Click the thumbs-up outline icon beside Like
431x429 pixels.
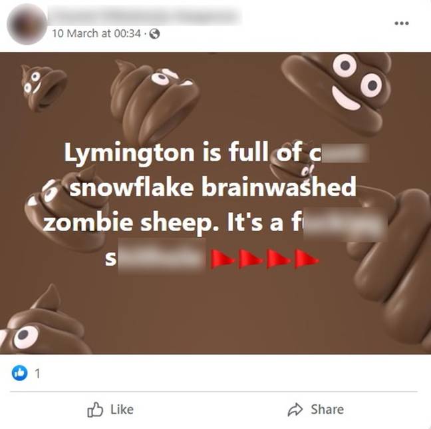(95, 410)
